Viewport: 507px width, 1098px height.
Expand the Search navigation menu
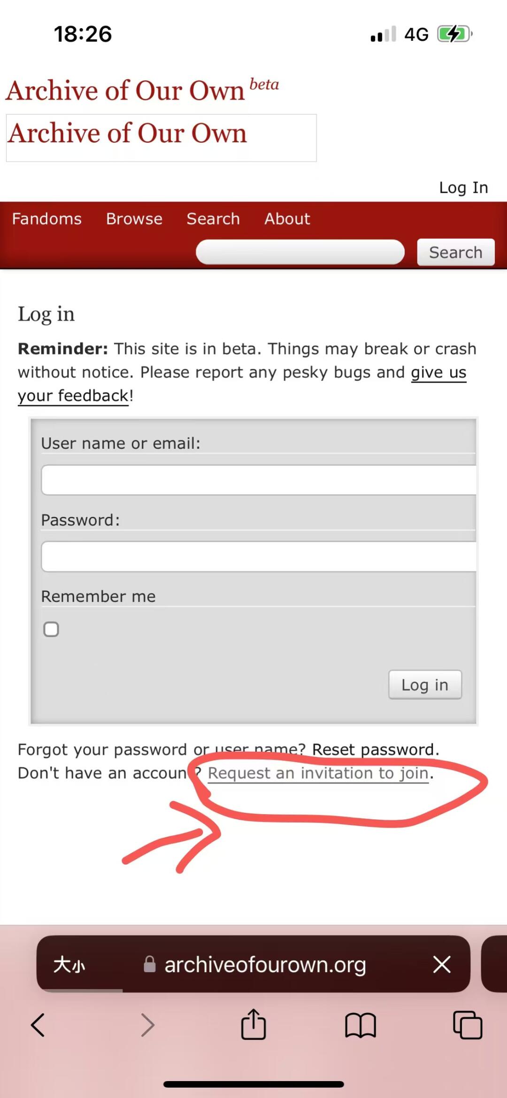pyautogui.click(x=213, y=219)
